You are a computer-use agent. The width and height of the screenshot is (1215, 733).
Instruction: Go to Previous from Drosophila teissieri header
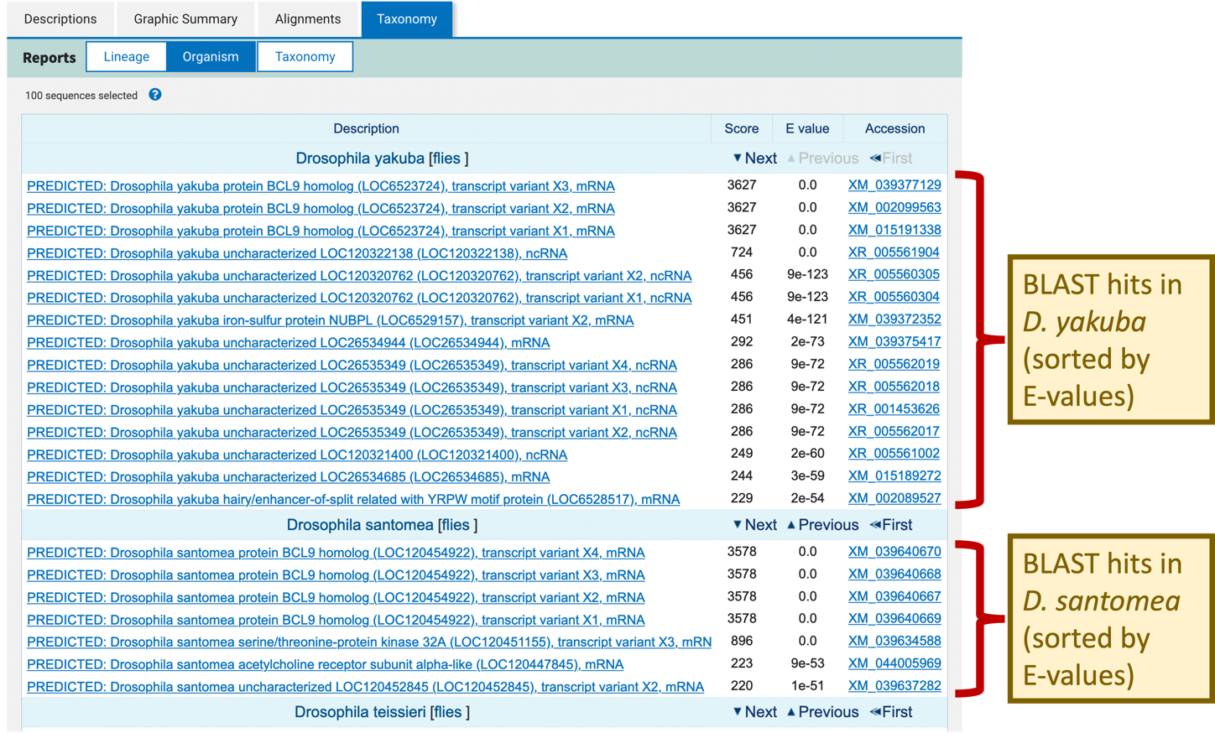pos(822,712)
